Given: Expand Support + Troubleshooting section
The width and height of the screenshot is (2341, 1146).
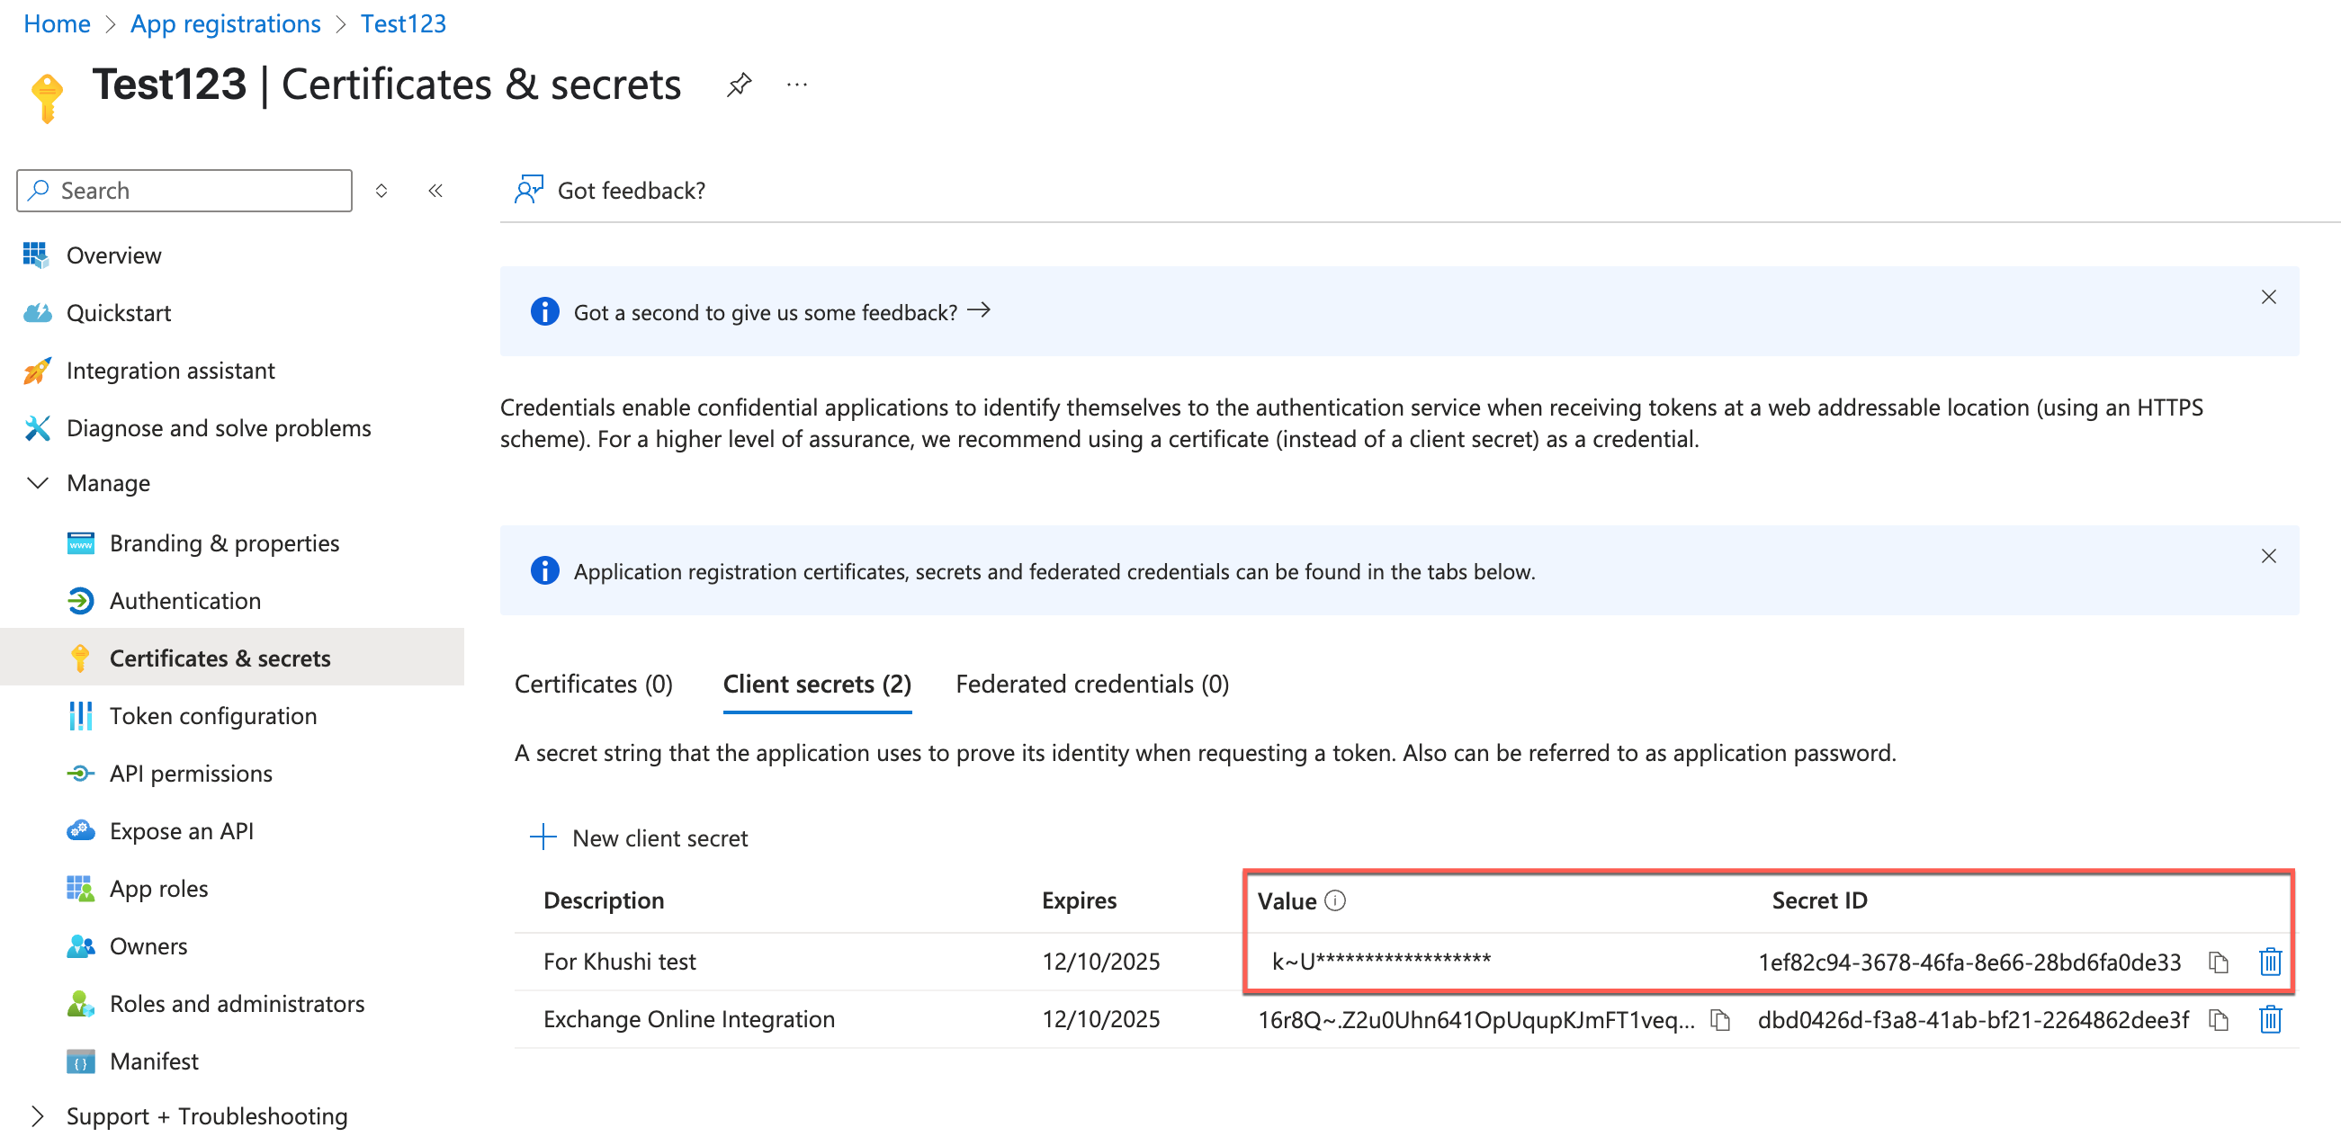Looking at the screenshot, I should (206, 1116).
